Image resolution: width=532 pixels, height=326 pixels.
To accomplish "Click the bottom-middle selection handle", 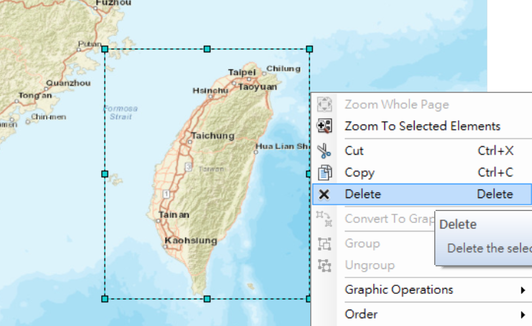I will click(x=207, y=299).
